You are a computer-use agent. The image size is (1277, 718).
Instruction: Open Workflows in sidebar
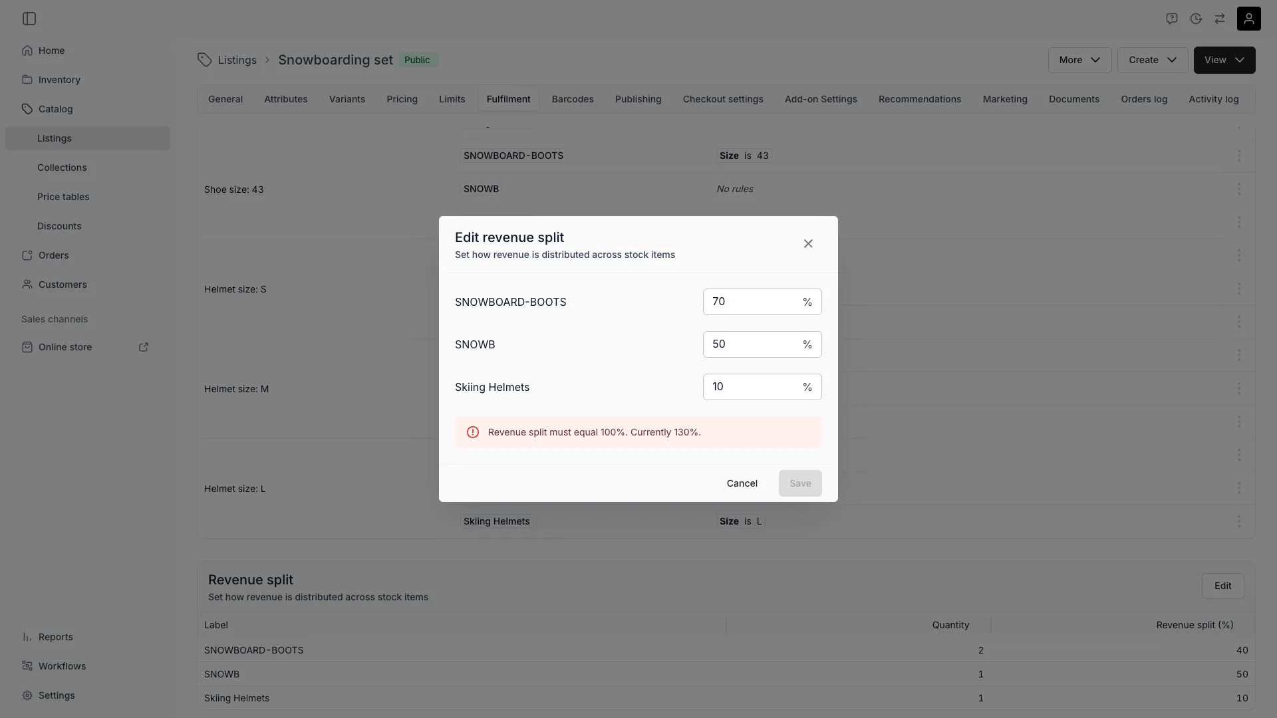[87, 666]
